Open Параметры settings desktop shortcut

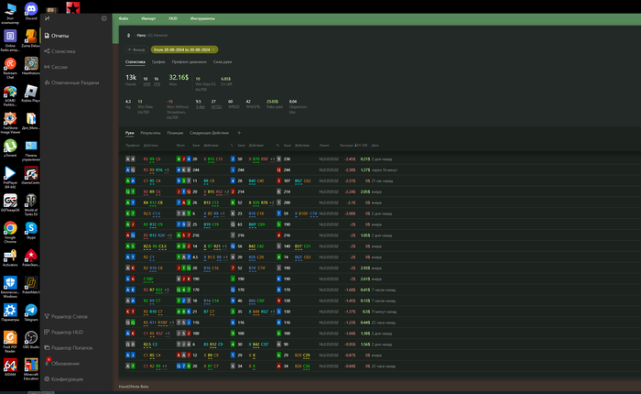pyautogui.click(x=10, y=312)
